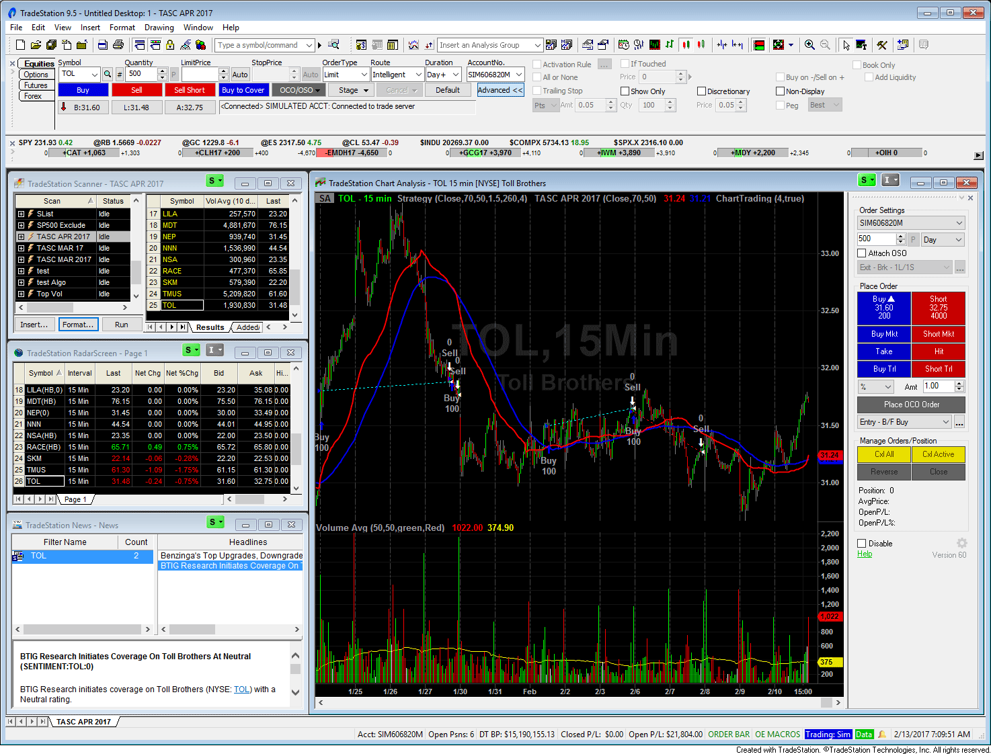Check the All or None option
Image resolution: width=991 pixels, height=754 pixels.
[537, 77]
